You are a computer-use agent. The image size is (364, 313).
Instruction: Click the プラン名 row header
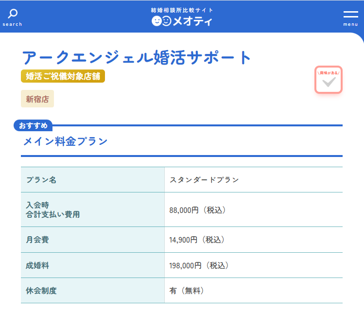point(93,180)
